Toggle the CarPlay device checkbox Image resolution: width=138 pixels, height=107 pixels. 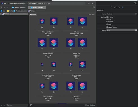click(x=107, y=22)
